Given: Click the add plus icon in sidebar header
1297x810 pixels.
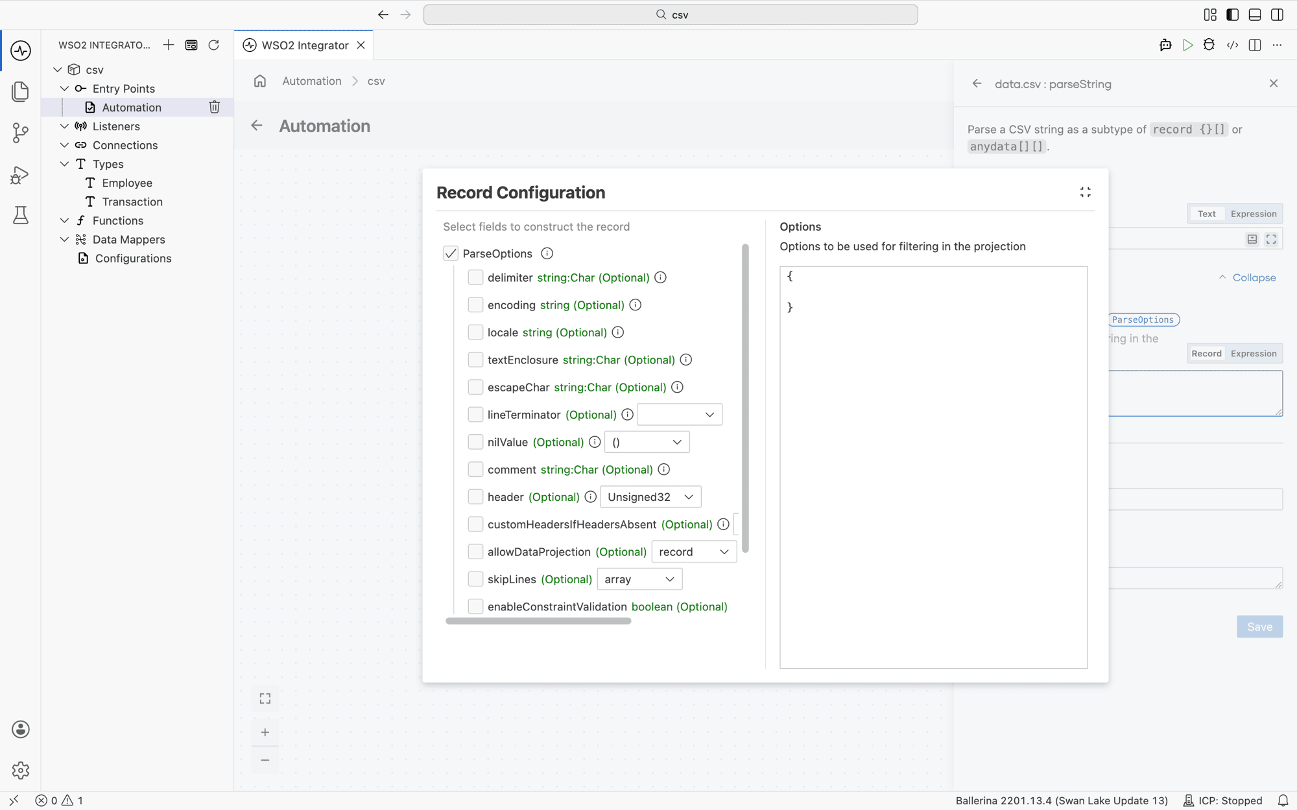Looking at the screenshot, I should click(169, 45).
